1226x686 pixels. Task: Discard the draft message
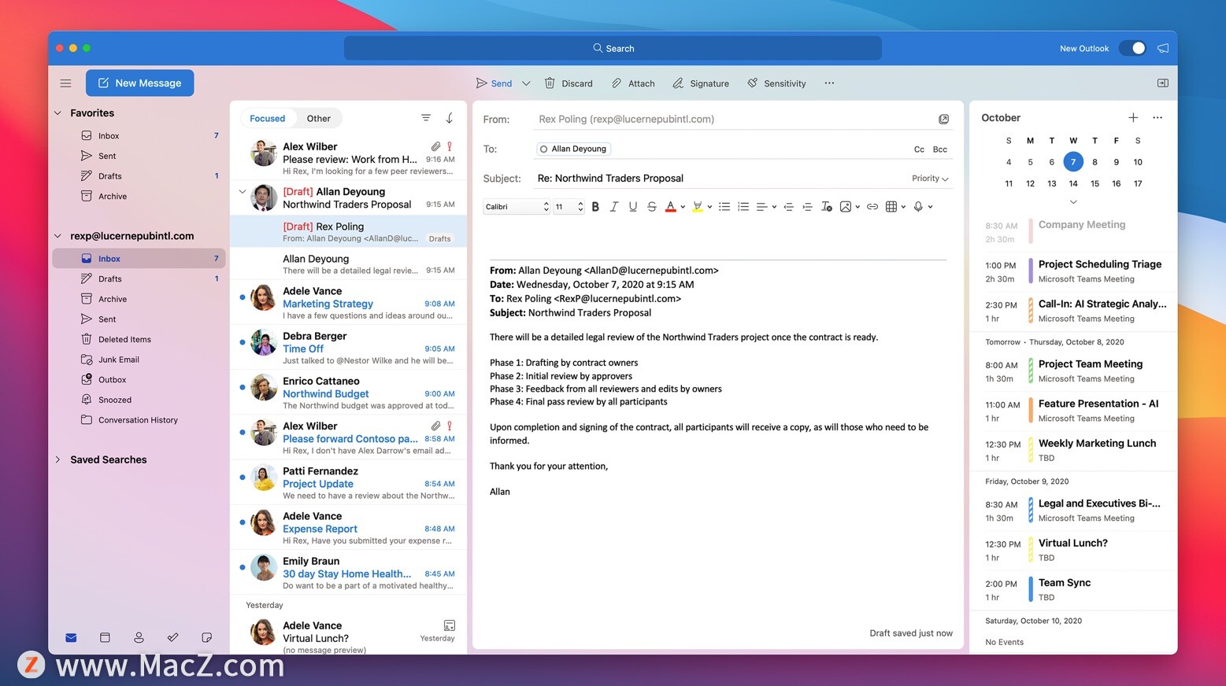point(569,83)
